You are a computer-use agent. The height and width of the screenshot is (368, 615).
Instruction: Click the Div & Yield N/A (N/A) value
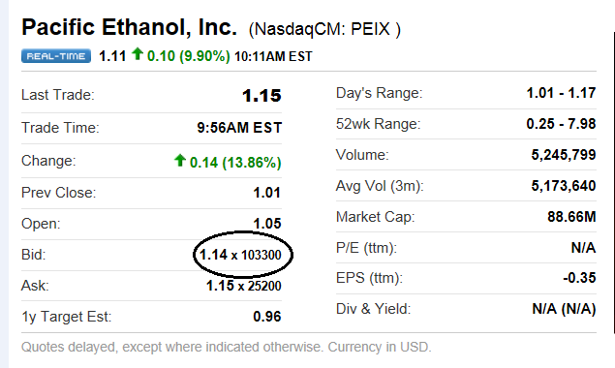[564, 309]
